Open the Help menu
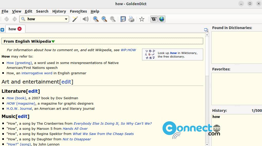The width and height of the screenshot is (262, 146). click(95, 11)
